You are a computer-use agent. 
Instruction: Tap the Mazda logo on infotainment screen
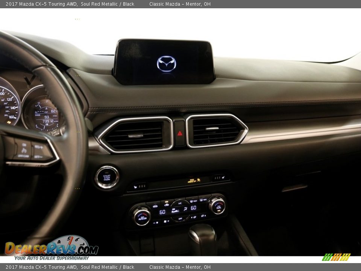click(x=166, y=64)
